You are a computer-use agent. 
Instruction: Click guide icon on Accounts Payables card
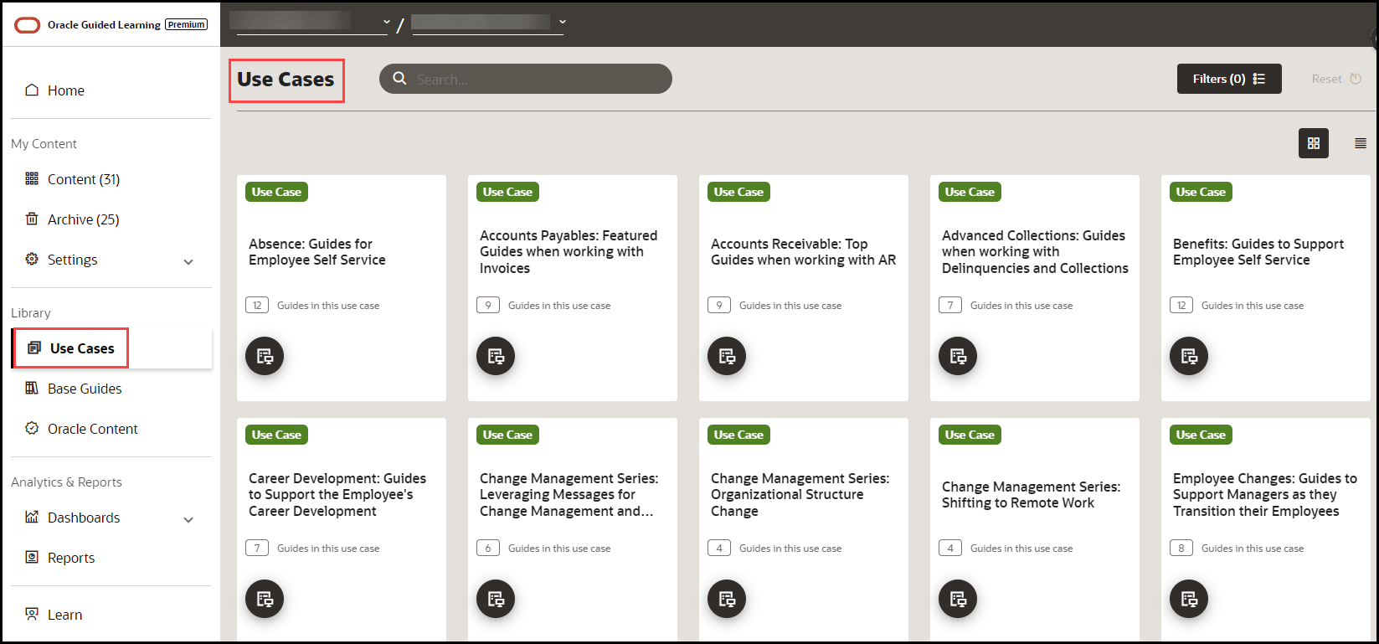click(x=496, y=356)
